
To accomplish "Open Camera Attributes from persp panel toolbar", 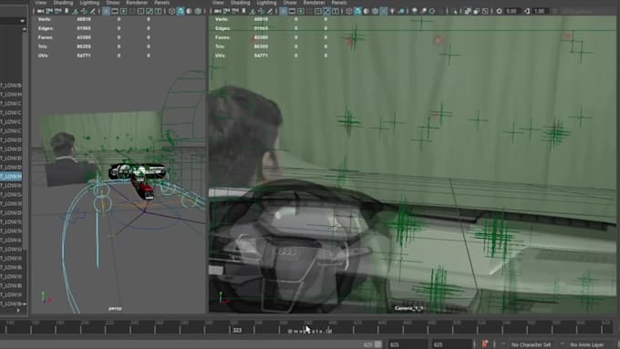I will tap(57, 11).
